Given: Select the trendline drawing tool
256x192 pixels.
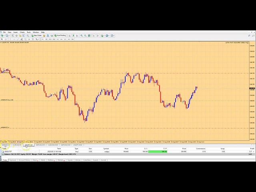Looking at the screenshot, I should 18,39.
